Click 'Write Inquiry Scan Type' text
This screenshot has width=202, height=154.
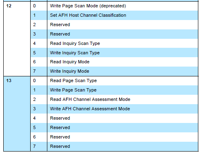[75, 53]
